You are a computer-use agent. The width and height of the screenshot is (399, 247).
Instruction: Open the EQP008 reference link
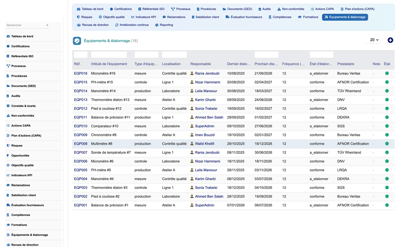(81, 144)
